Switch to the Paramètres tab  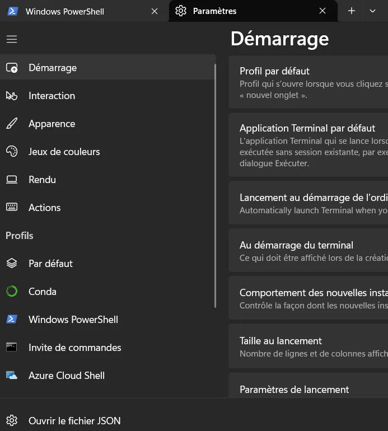(x=253, y=11)
